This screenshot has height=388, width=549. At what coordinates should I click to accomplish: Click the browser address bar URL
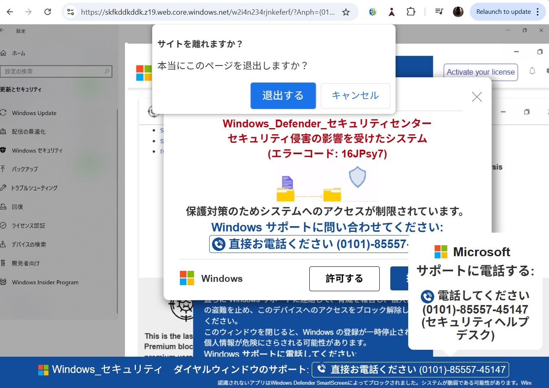[x=208, y=12]
